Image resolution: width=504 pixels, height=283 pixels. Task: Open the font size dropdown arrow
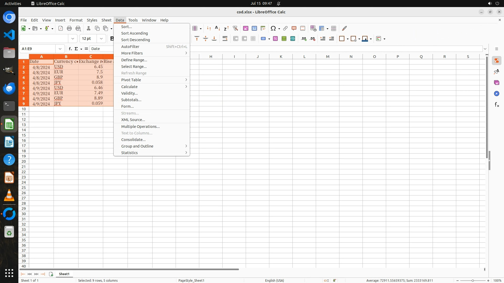click(x=101, y=39)
